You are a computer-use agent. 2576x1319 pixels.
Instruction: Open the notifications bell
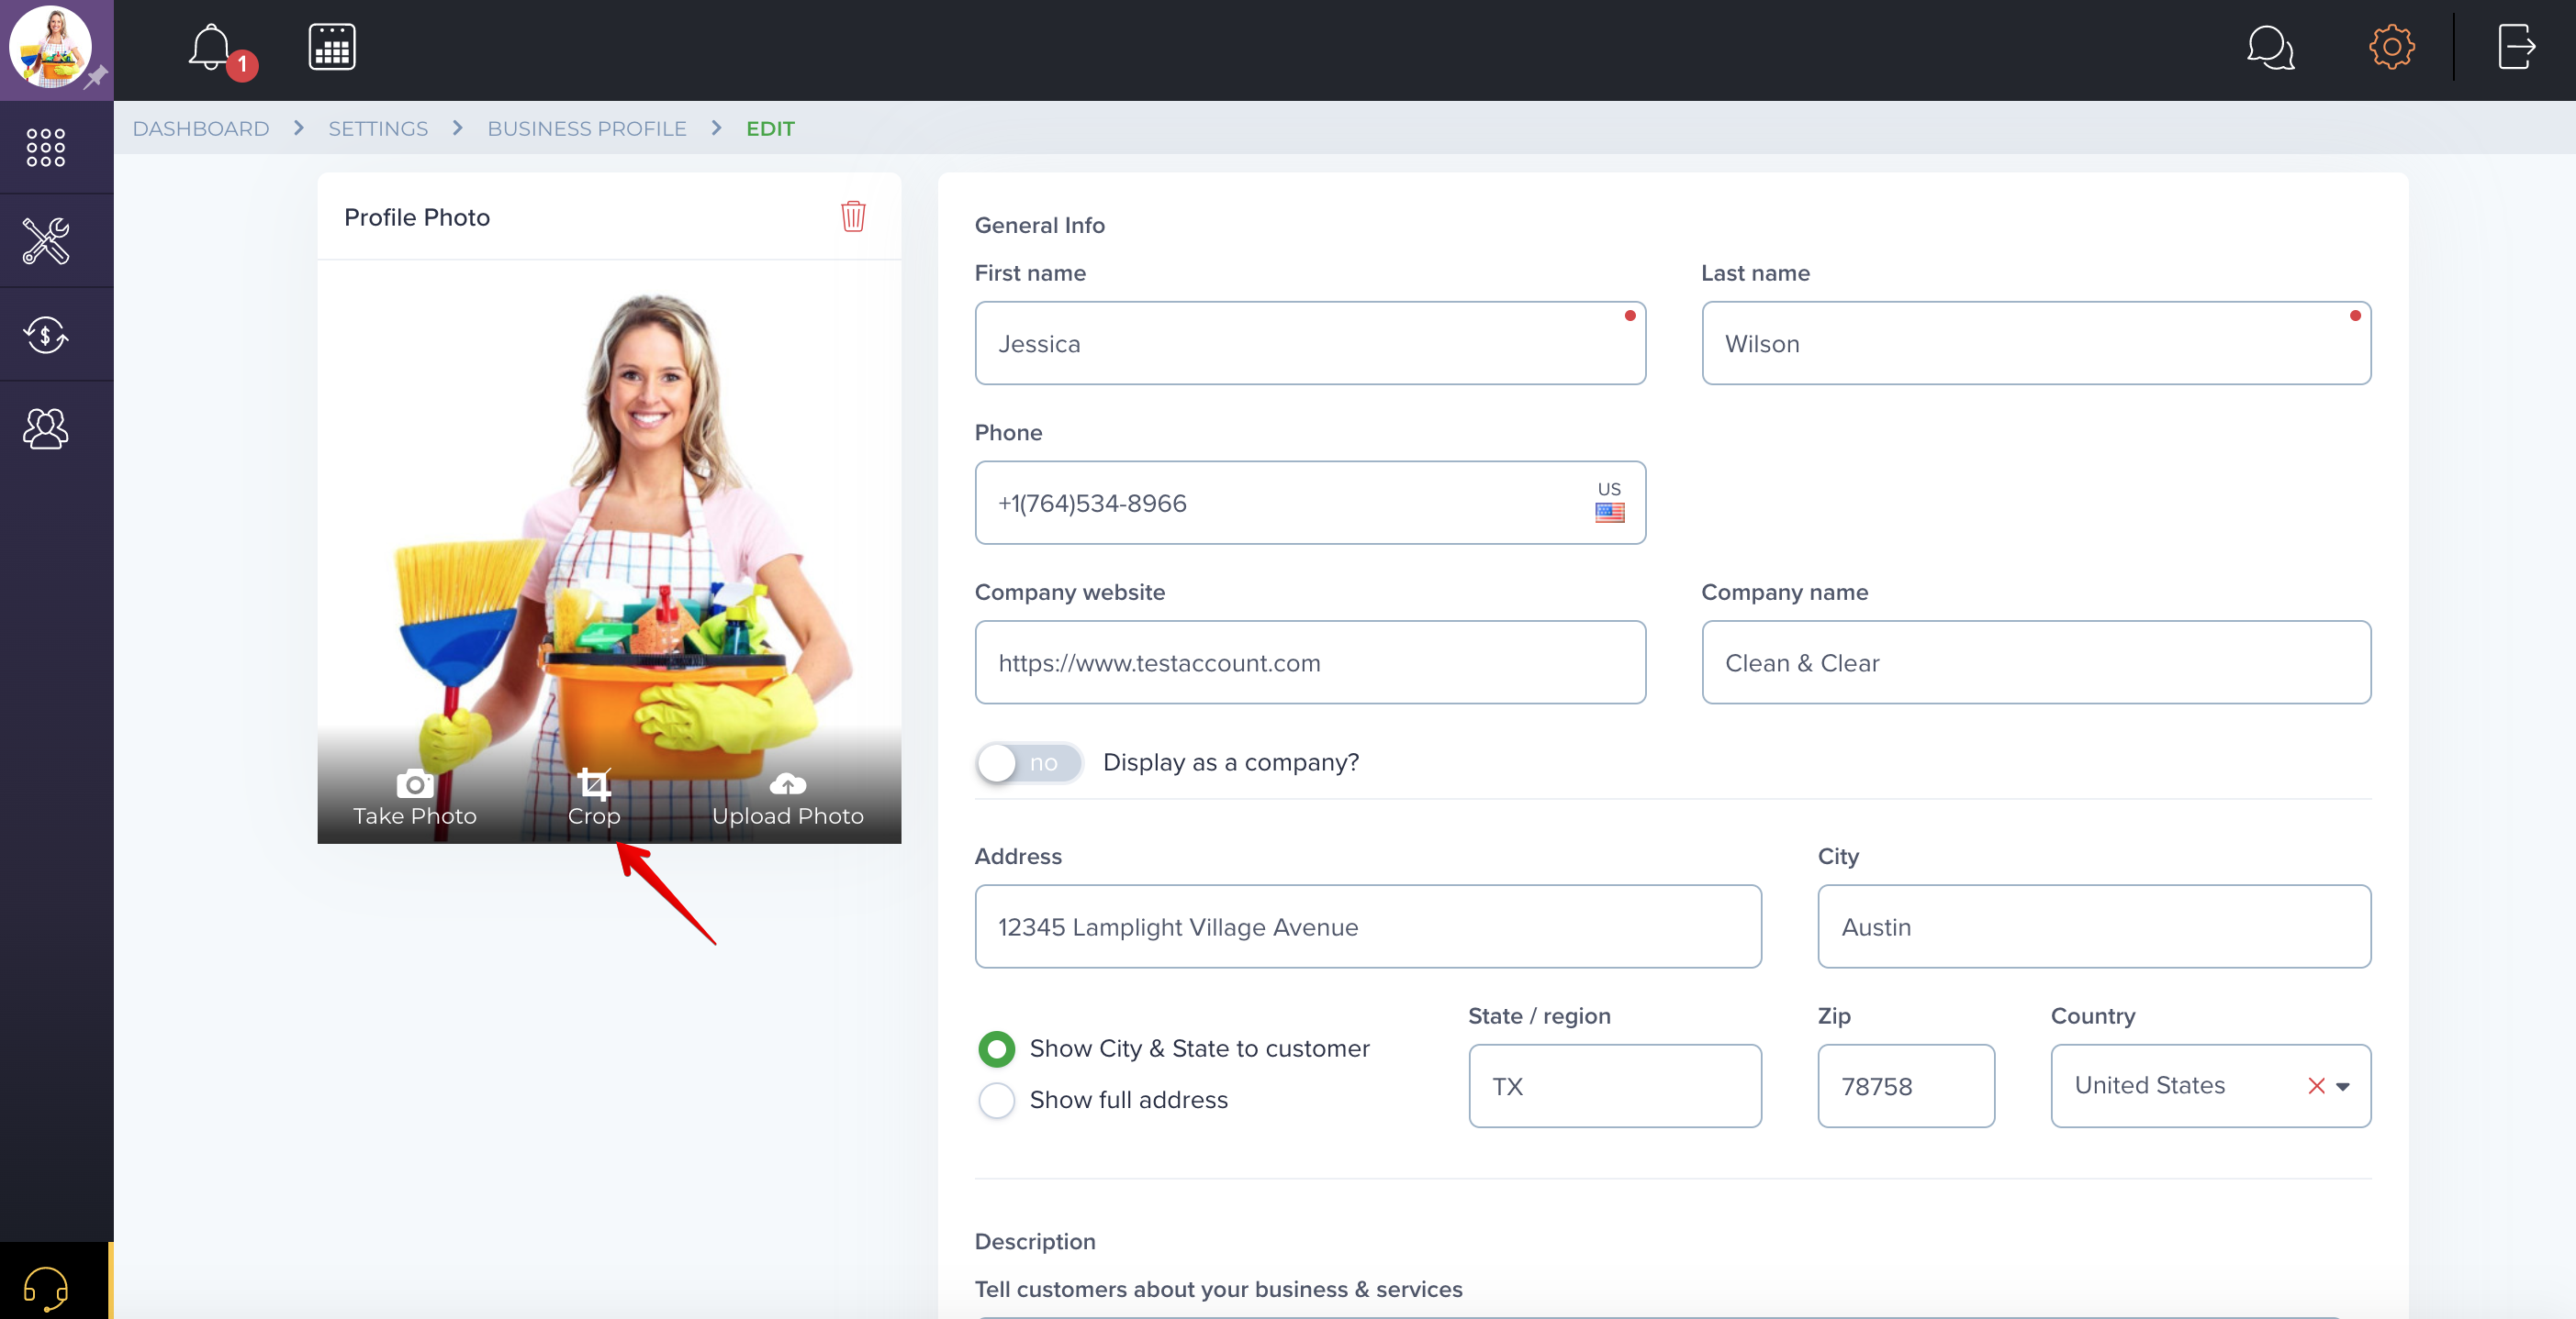point(211,48)
